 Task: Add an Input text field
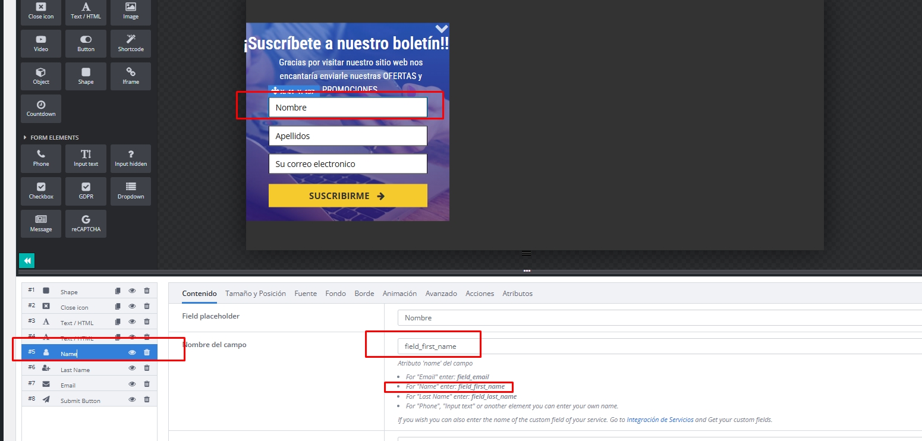[x=86, y=159]
